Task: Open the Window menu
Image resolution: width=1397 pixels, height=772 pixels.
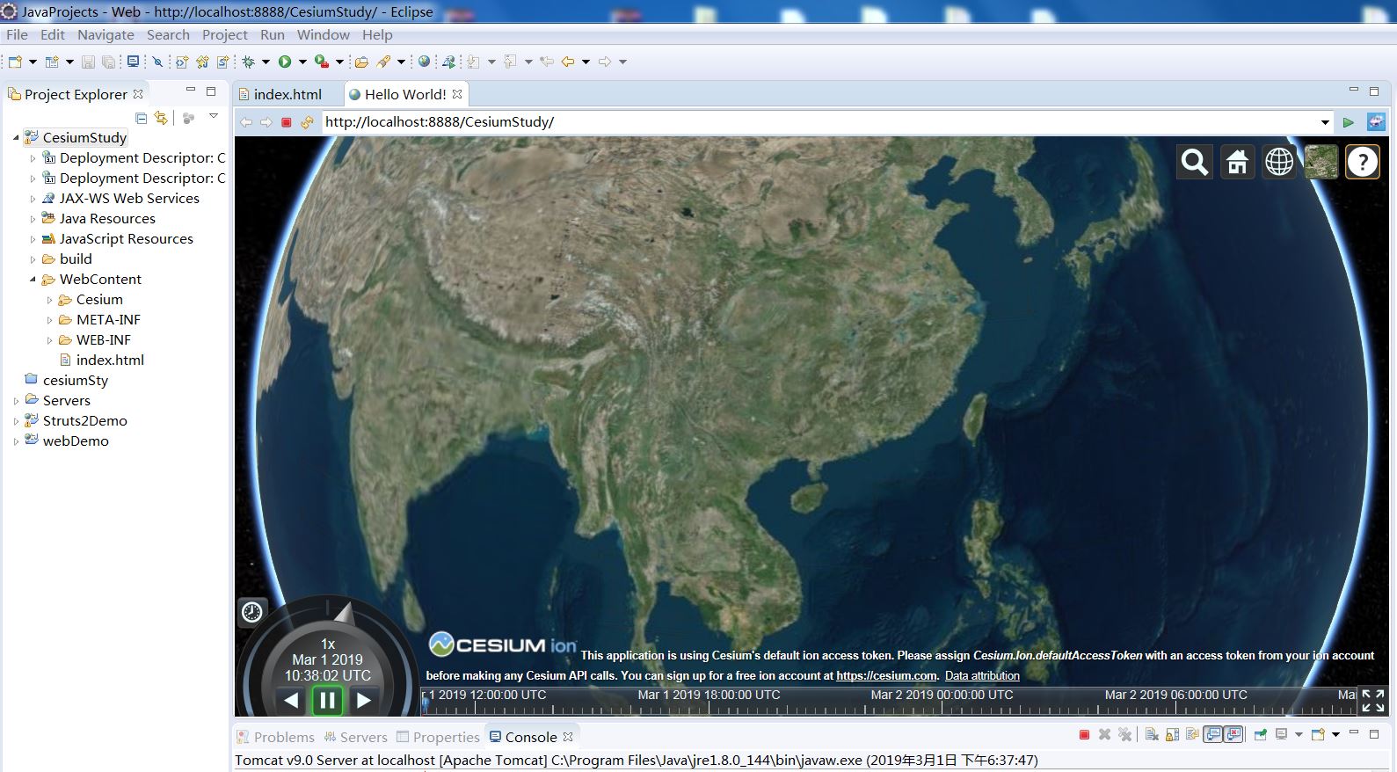Action: pyautogui.click(x=323, y=35)
